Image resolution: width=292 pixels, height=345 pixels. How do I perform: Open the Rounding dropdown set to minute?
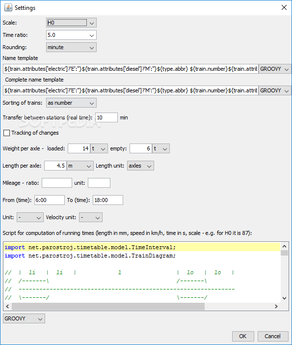(x=71, y=47)
